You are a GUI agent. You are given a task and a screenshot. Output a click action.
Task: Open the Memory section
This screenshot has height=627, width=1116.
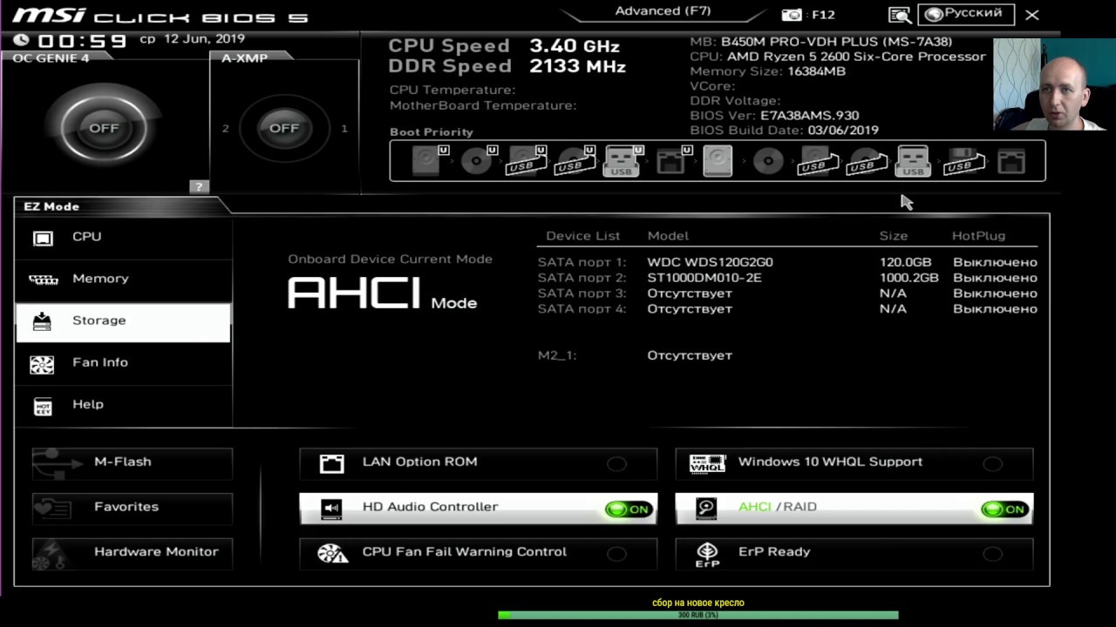[123, 279]
